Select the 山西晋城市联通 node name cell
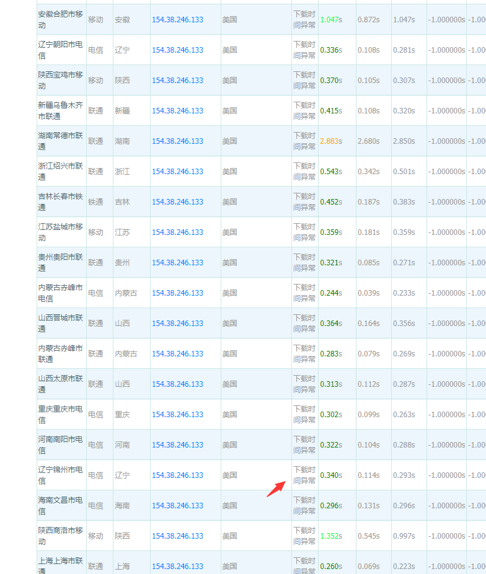This screenshot has height=574, width=486. point(60,323)
